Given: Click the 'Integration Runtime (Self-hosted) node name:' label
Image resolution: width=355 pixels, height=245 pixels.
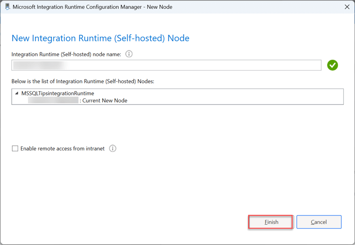Looking at the screenshot, I should click(66, 54).
